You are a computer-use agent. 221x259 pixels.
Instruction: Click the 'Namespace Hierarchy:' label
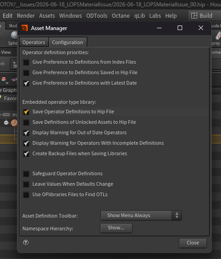pos(47,229)
